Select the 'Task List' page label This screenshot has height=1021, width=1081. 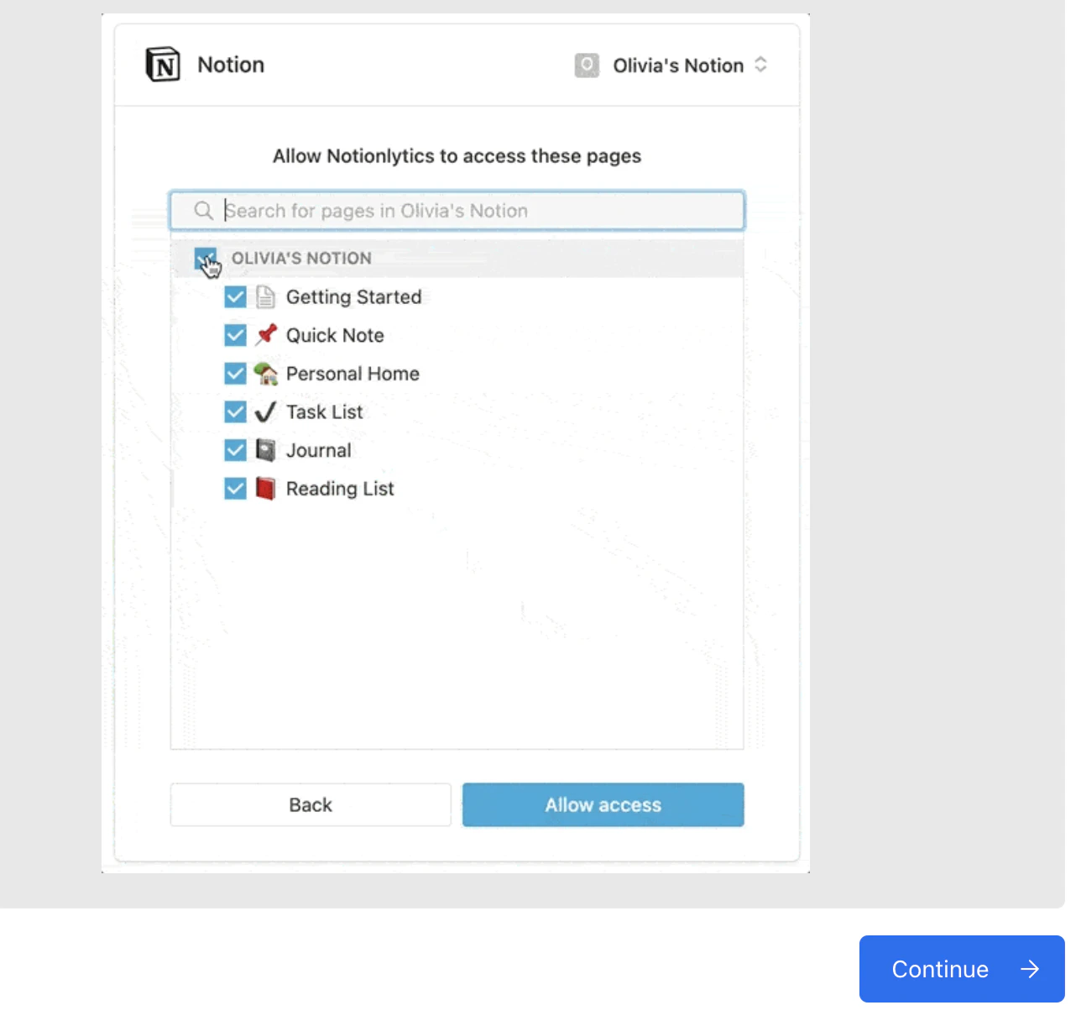pyautogui.click(x=325, y=411)
